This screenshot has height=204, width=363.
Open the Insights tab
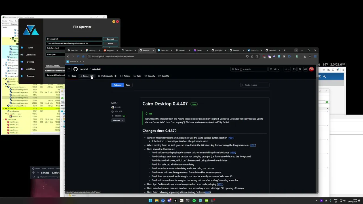(164, 76)
